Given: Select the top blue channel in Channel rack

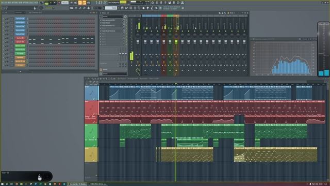Looking at the screenshot, I should click(x=20, y=19).
